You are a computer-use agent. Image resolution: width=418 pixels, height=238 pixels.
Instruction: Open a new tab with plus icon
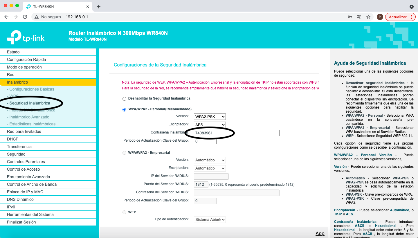click(99, 6)
